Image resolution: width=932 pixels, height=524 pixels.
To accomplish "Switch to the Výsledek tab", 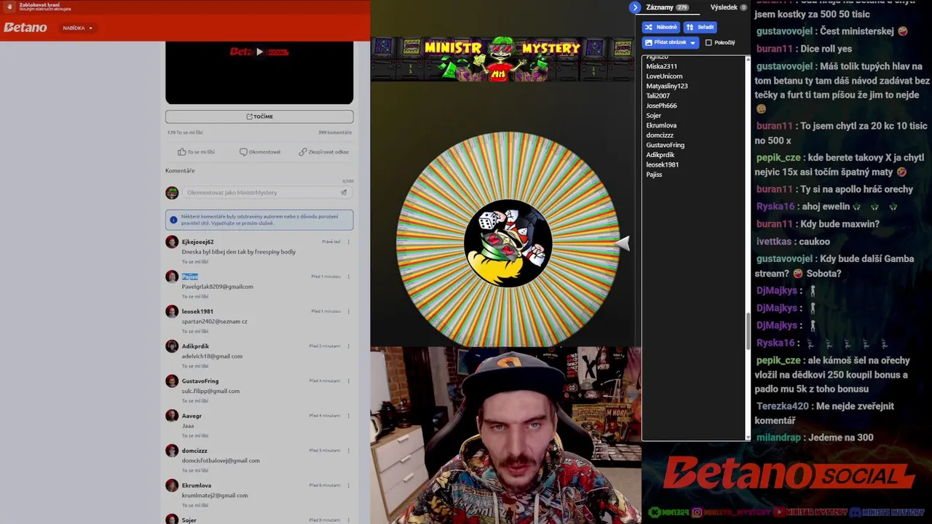I will pyautogui.click(x=728, y=7).
